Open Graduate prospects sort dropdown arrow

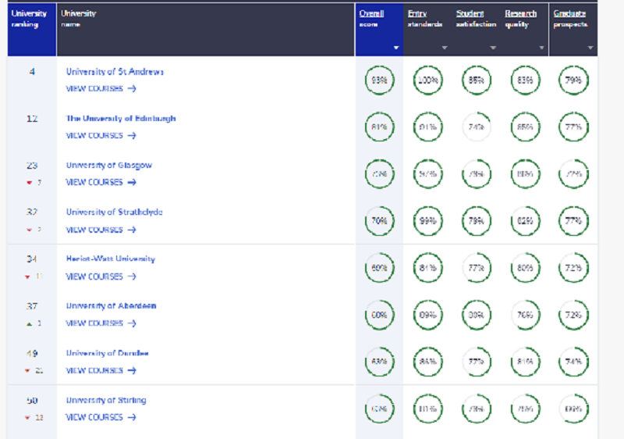coord(590,48)
